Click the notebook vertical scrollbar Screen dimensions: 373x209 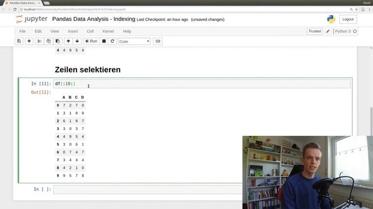371,121
